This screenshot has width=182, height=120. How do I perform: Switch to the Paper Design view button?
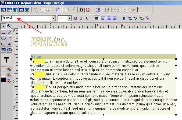(21, 10)
